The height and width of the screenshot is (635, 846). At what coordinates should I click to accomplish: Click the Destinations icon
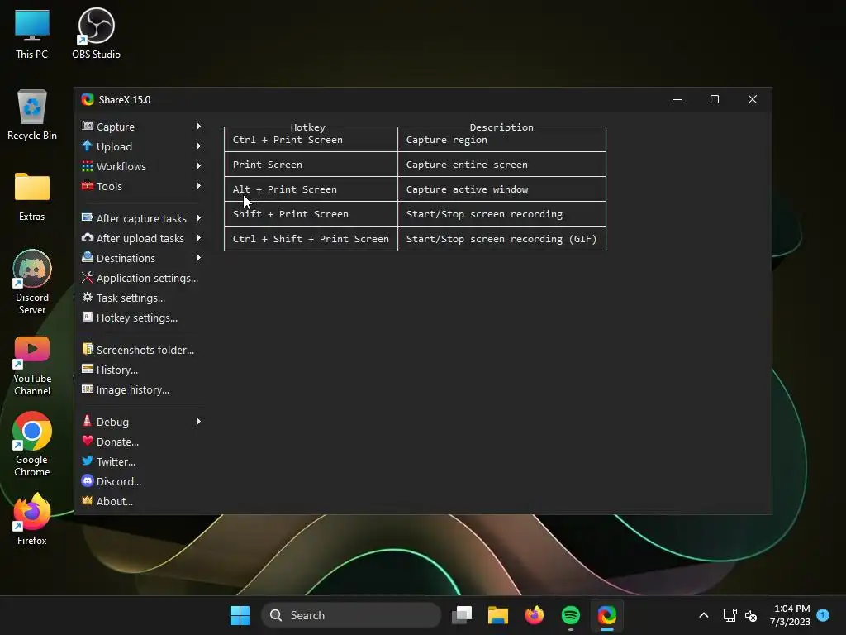[x=88, y=258]
